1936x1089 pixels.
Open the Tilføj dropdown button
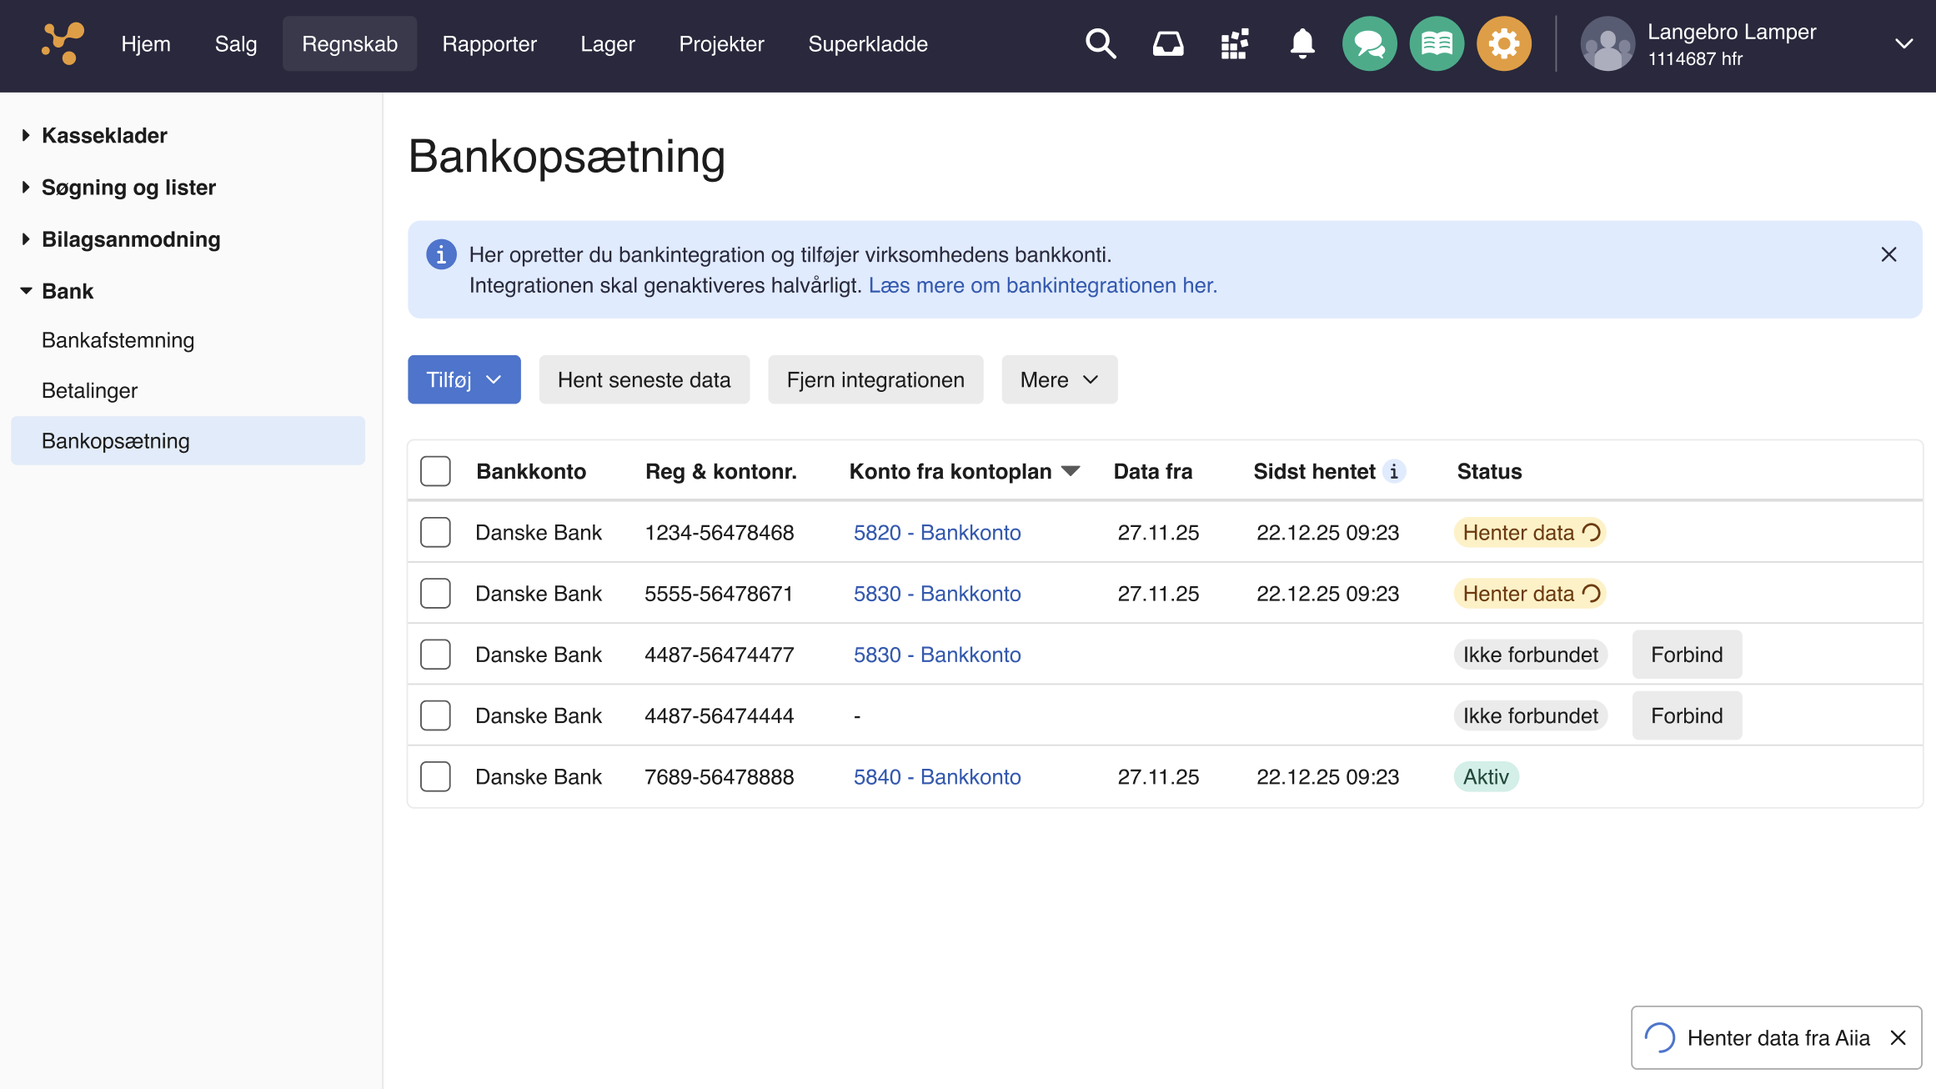pyautogui.click(x=464, y=379)
